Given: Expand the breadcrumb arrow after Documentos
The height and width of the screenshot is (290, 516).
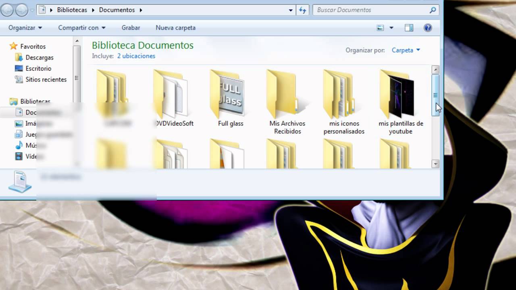Looking at the screenshot, I should click(x=141, y=10).
